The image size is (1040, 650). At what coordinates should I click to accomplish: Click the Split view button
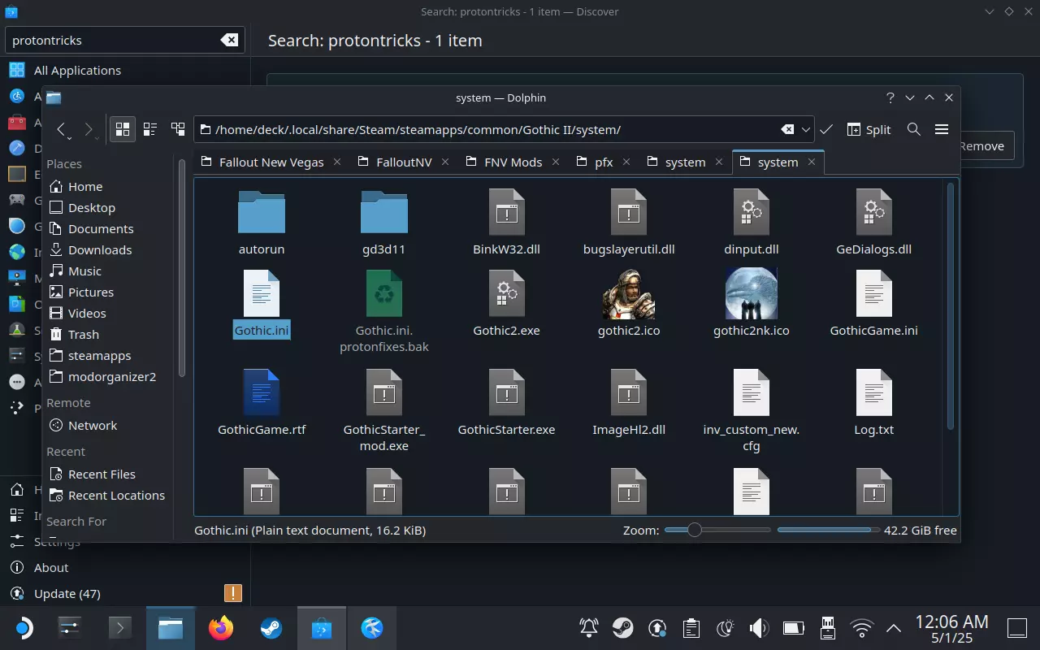point(869,129)
